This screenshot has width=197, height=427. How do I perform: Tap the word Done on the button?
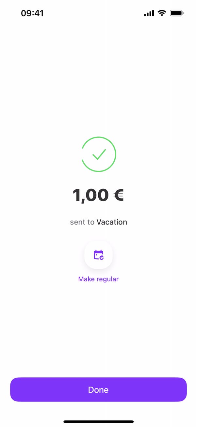click(98, 390)
